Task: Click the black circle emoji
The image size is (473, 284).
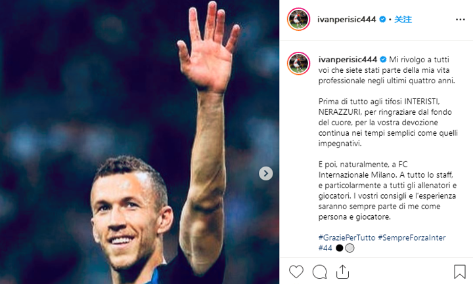Action: pyautogui.click(x=340, y=248)
